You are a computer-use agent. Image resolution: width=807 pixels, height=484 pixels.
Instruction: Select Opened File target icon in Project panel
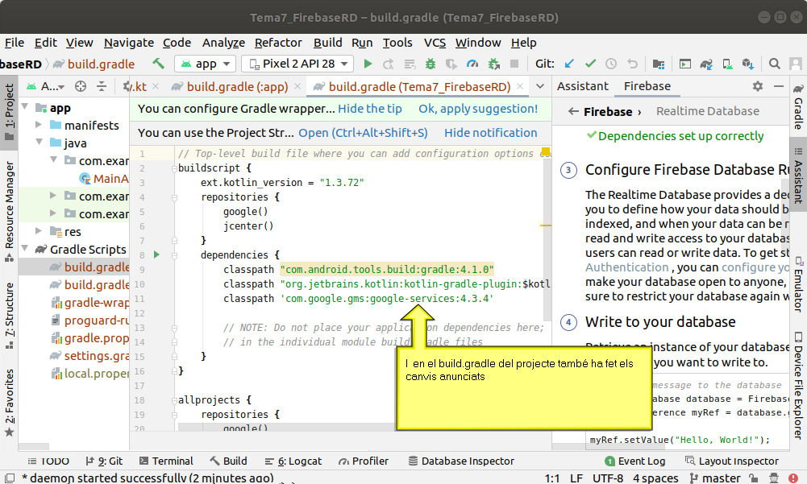click(x=81, y=86)
